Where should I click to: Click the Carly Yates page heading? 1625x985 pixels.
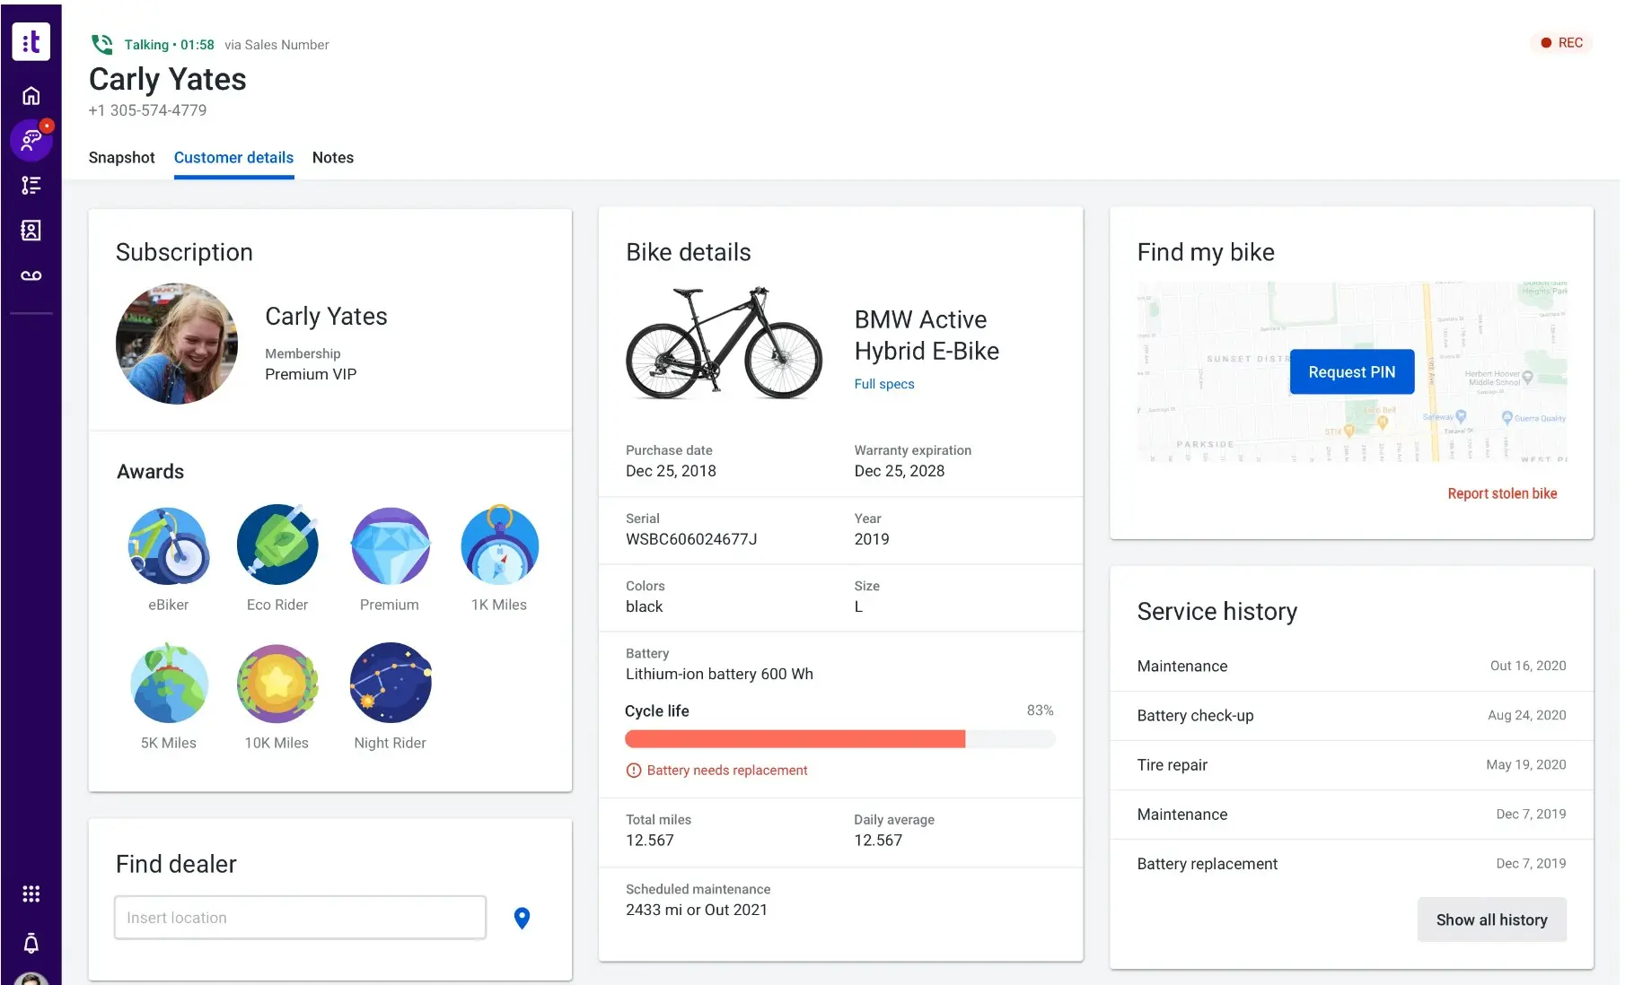(167, 79)
